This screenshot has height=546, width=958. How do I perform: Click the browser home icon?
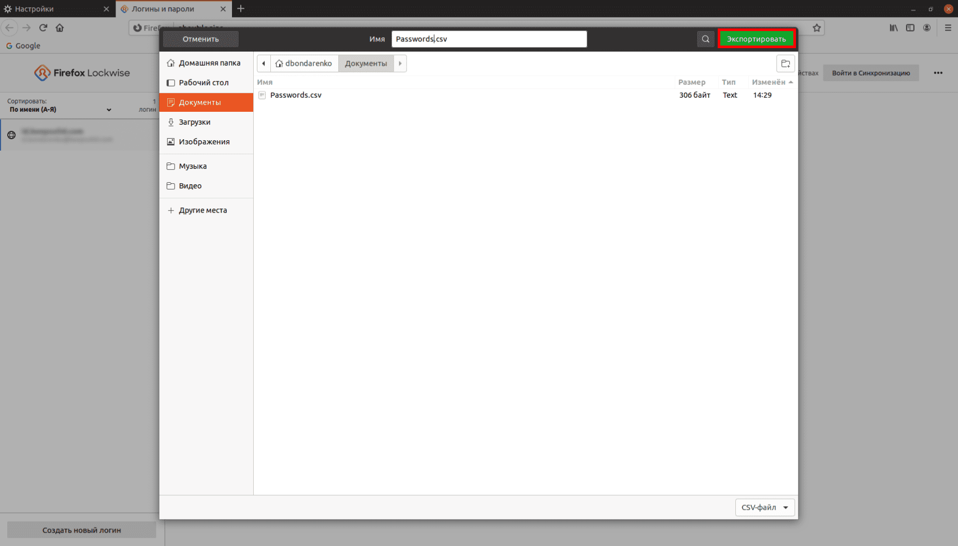[60, 28]
